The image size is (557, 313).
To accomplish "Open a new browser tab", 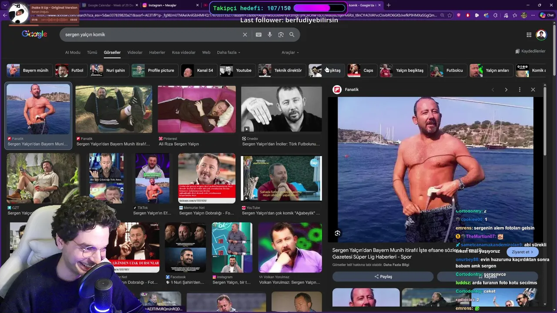I will [x=389, y=5].
